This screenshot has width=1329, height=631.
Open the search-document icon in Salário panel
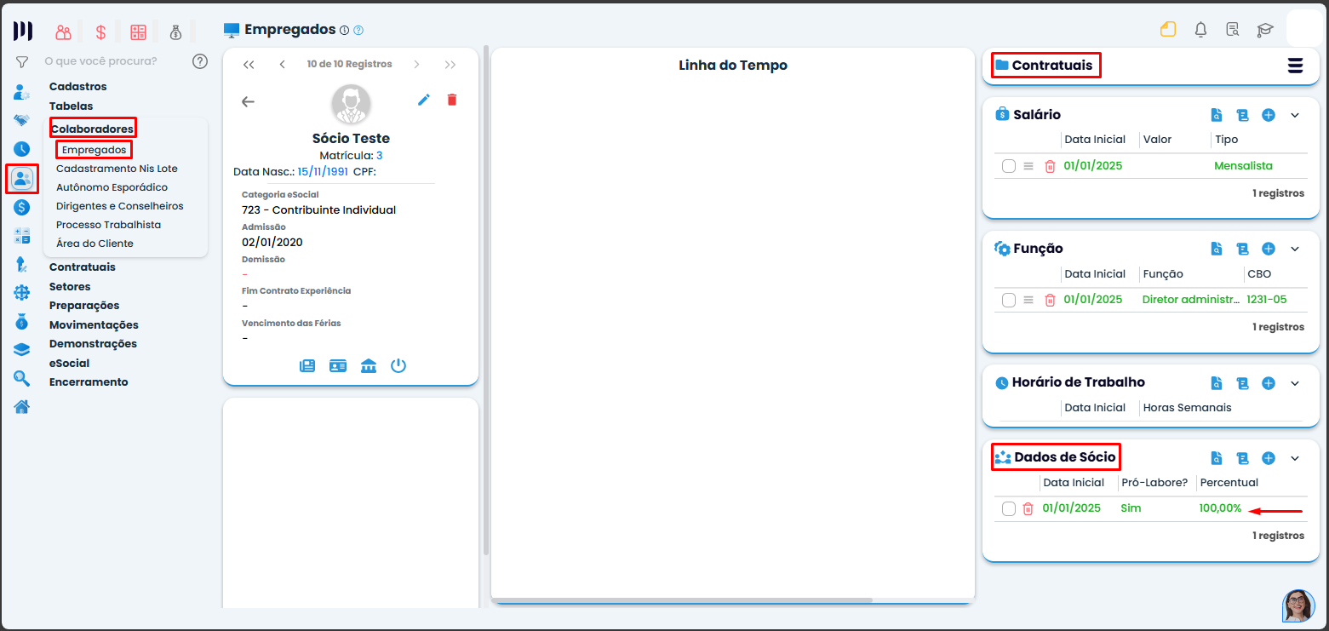click(1217, 115)
